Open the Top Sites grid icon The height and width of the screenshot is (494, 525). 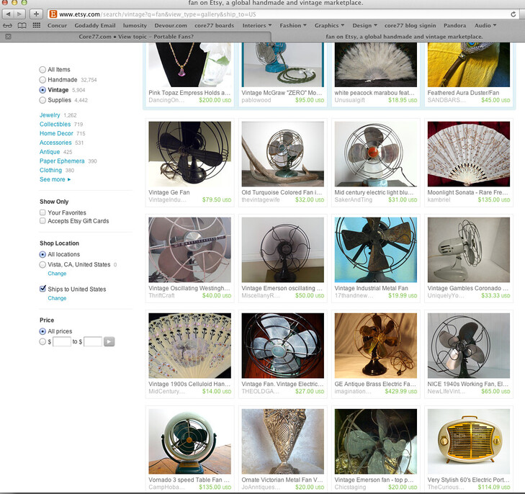pyautogui.click(x=37, y=25)
